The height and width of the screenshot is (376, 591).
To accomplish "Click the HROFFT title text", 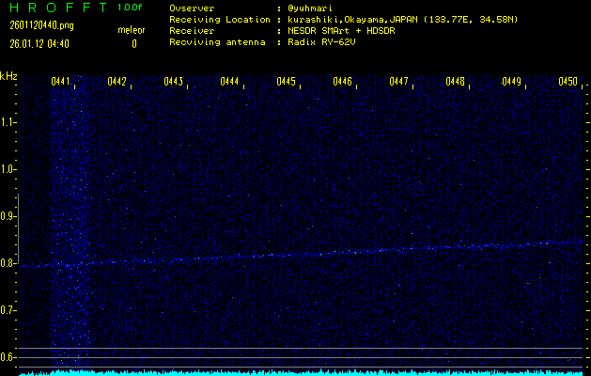I will click(56, 8).
